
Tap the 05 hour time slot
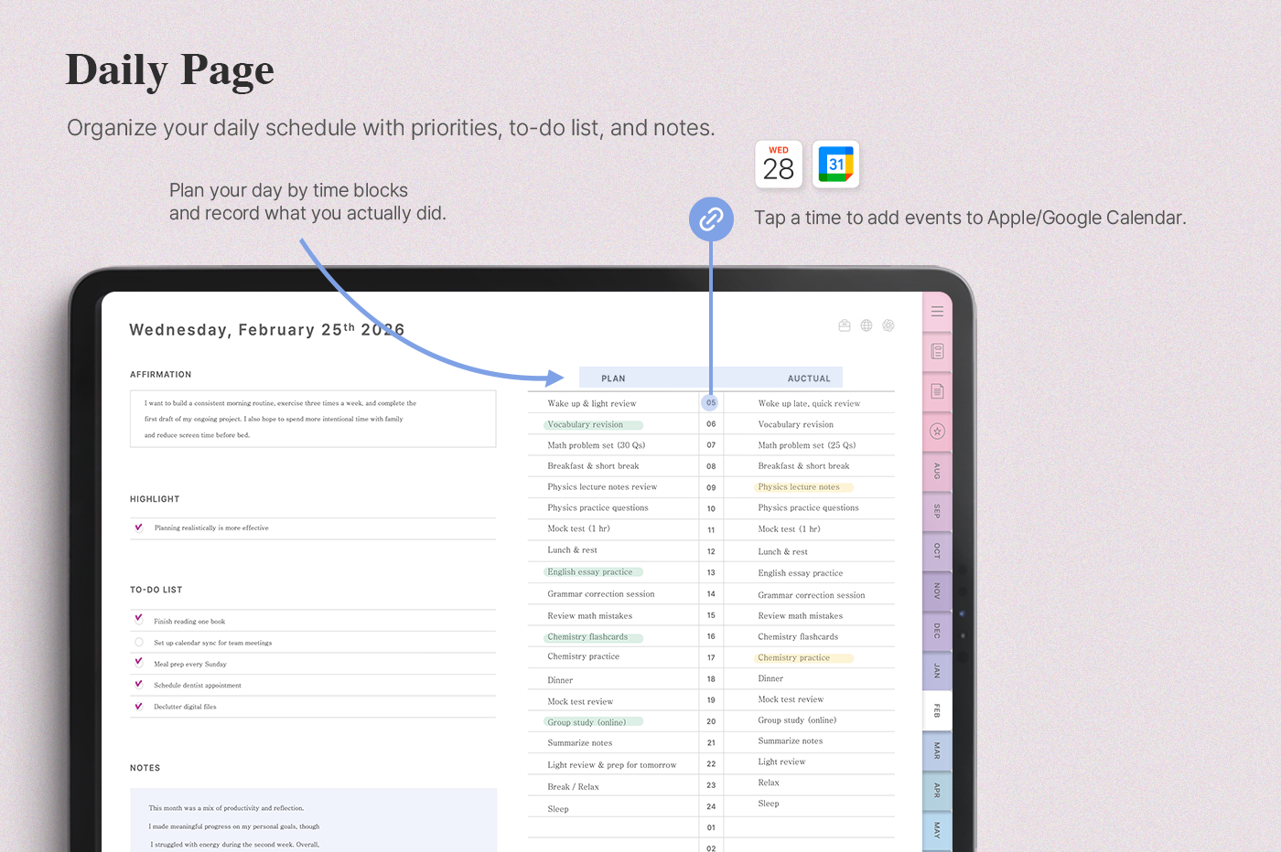point(711,403)
